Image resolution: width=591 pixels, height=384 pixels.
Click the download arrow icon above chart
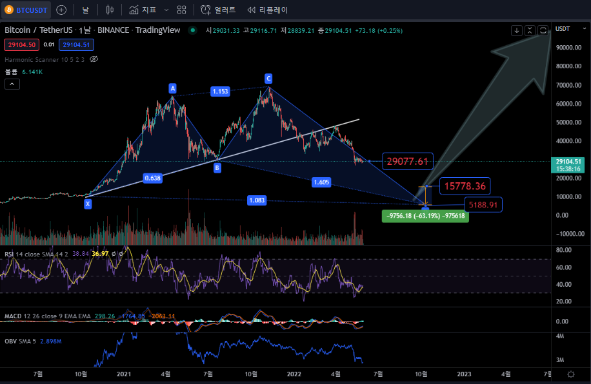click(517, 30)
